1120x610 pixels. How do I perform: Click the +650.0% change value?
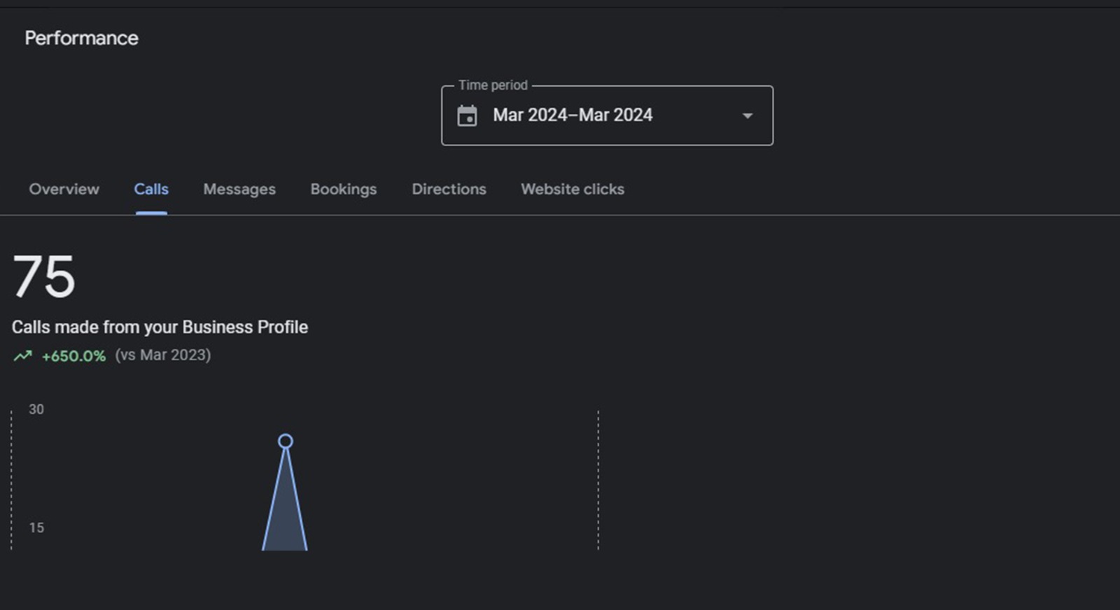point(73,356)
